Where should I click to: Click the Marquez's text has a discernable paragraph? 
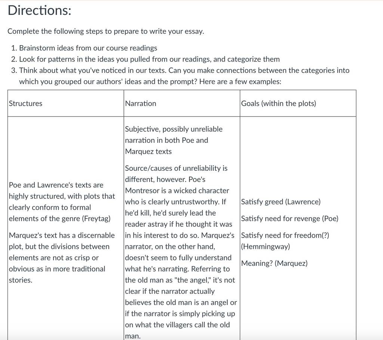tap(62, 258)
